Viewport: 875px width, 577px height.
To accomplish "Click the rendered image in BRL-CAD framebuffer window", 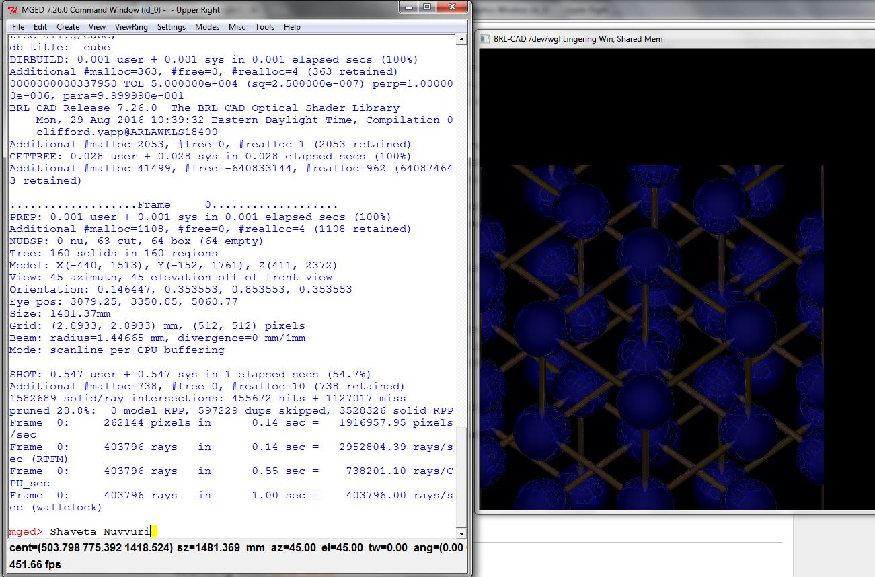I will coord(651,337).
